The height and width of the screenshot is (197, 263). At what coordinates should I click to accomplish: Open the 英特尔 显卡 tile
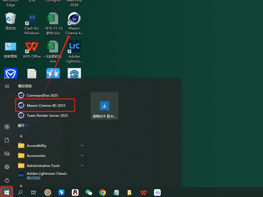pos(105,106)
